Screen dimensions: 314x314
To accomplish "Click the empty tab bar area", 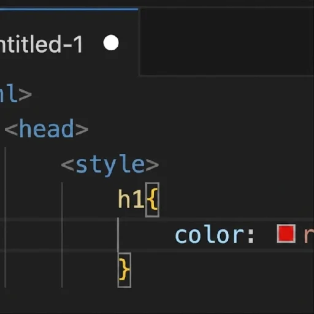I will (x=227, y=42).
